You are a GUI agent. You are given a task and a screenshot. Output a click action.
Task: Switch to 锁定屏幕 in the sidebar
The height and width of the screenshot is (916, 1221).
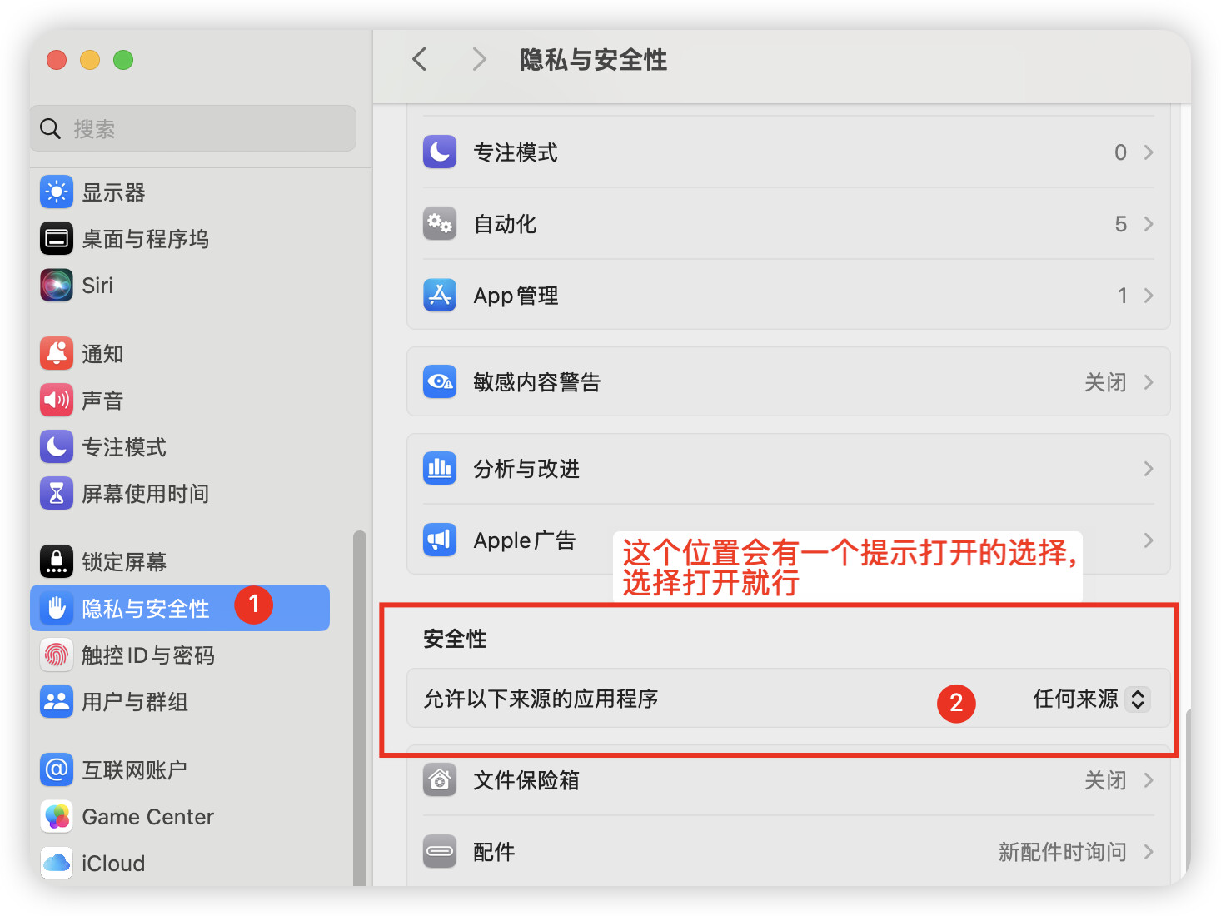[180, 562]
